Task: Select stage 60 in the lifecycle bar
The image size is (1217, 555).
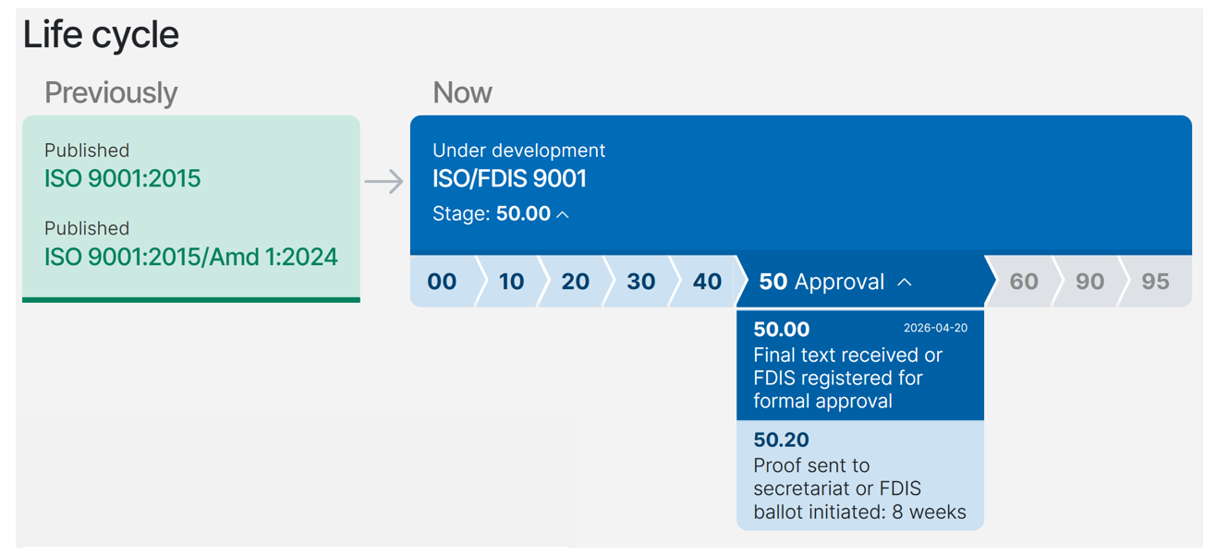Action: pos(1022,281)
